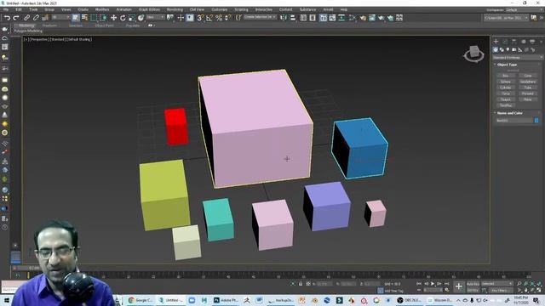The image size is (545, 306).
Task: Toggle Auto Key animation mode
Action: [x=473, y=284]
